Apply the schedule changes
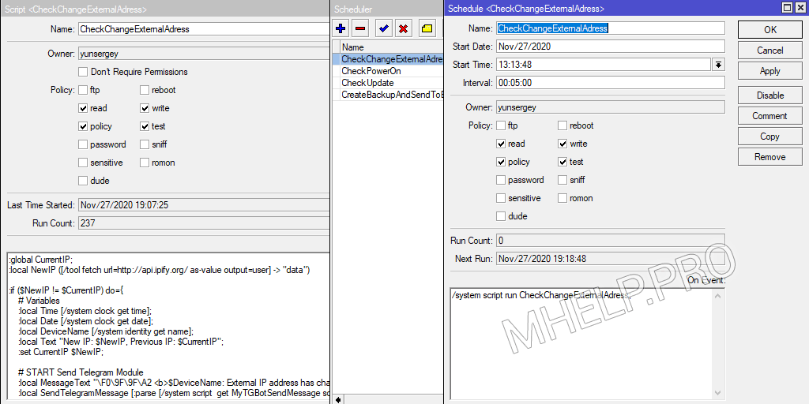The height and width of the screenshot is (404, 809). 769,71
